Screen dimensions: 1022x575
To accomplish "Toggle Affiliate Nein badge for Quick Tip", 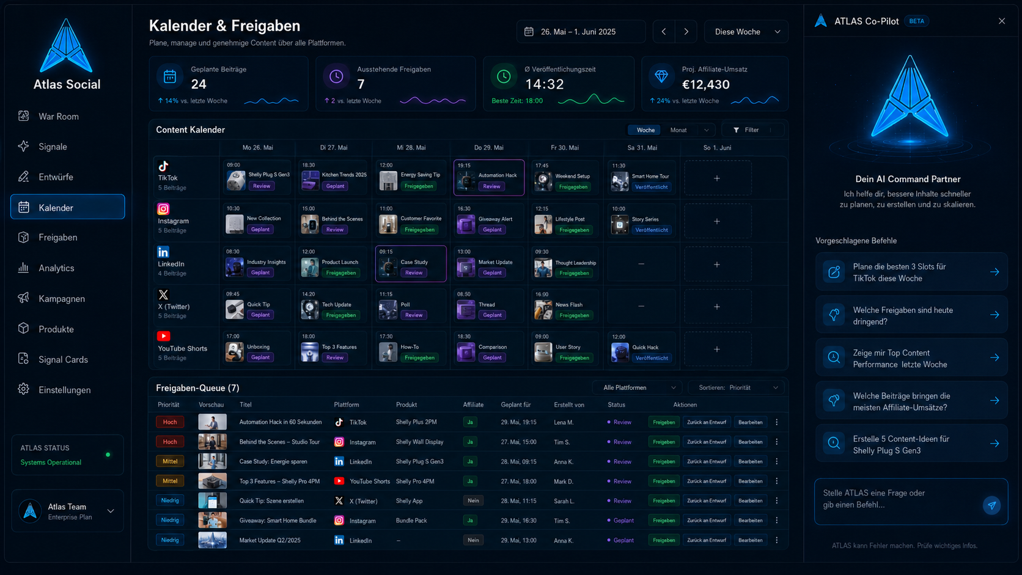I will pos(473,500).
